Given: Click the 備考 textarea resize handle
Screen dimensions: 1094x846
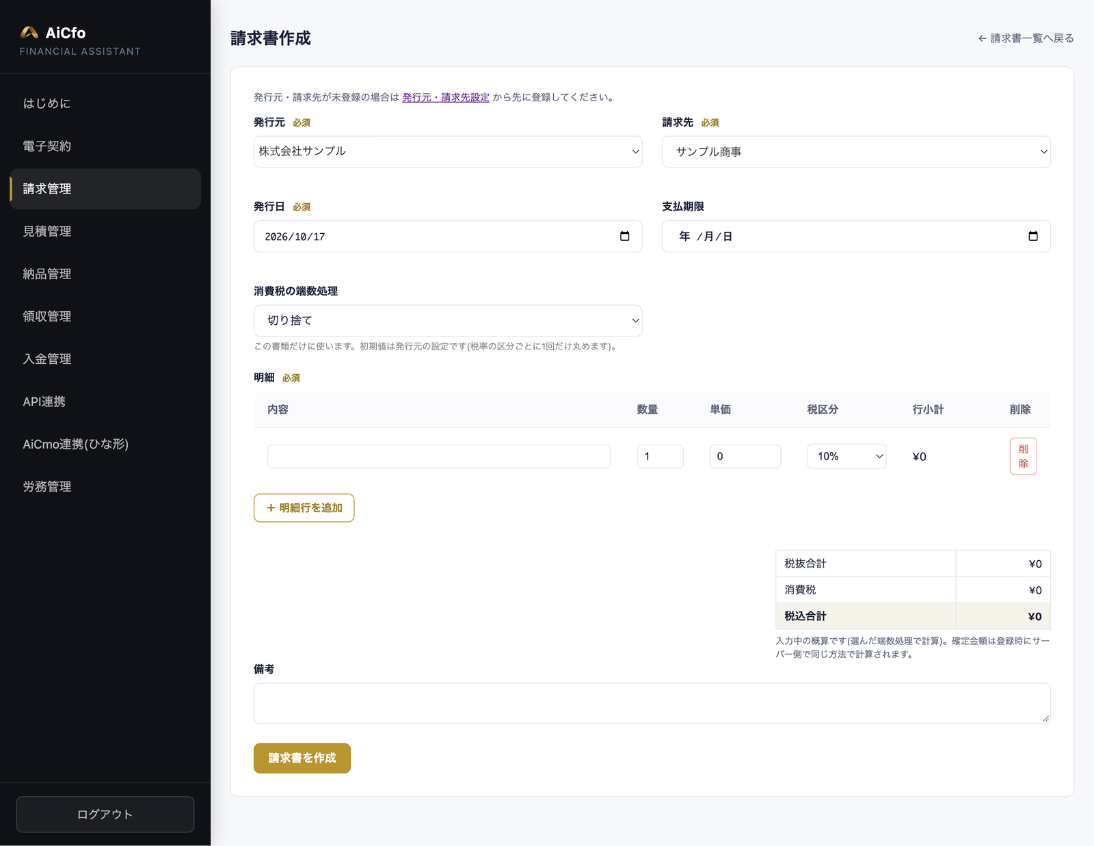Looking at the screenshot, I should click(1045, 719).
